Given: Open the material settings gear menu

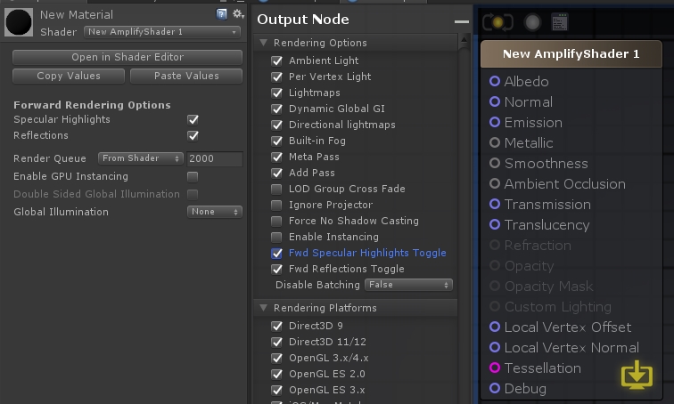Looking at the screenshot, I should (238, 14).
